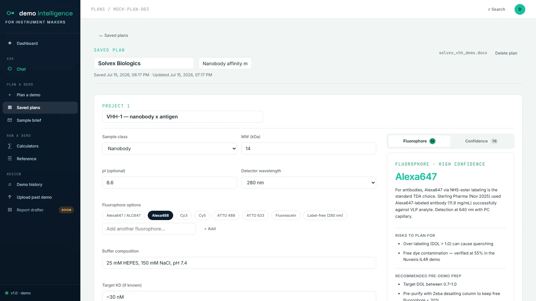Click the plus icon beside Plan a demo

10,95
